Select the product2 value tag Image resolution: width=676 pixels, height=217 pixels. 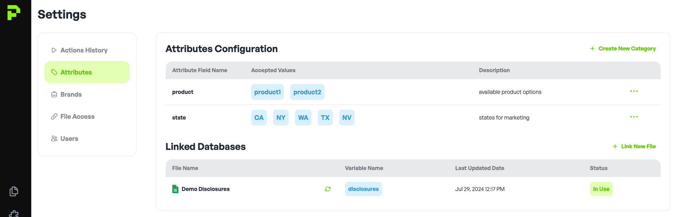point(307,92)
